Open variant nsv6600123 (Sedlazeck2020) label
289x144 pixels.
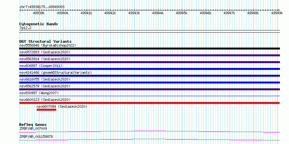point(45,100)
